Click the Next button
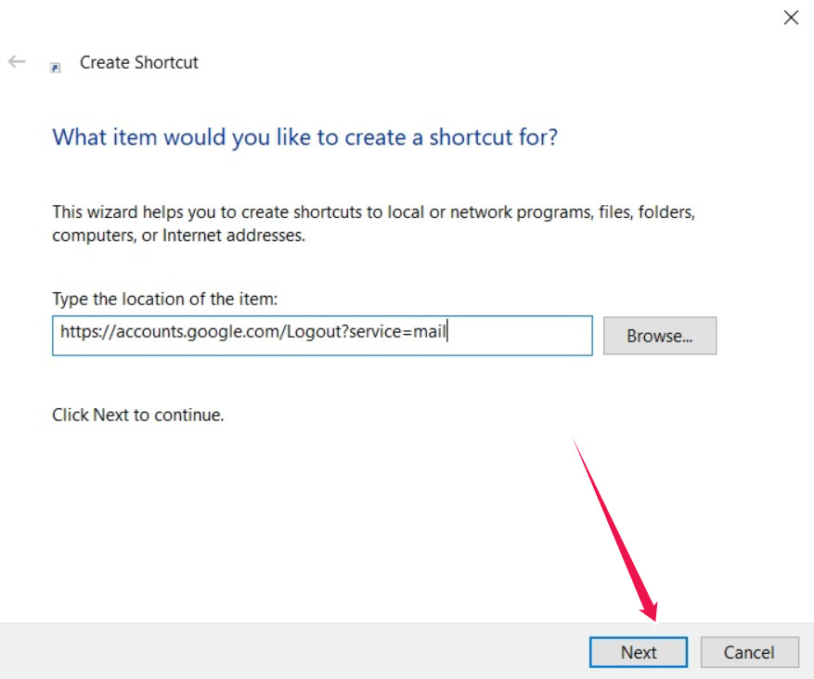814x679 pixels. pyautogui.click(x=638, y=652)
